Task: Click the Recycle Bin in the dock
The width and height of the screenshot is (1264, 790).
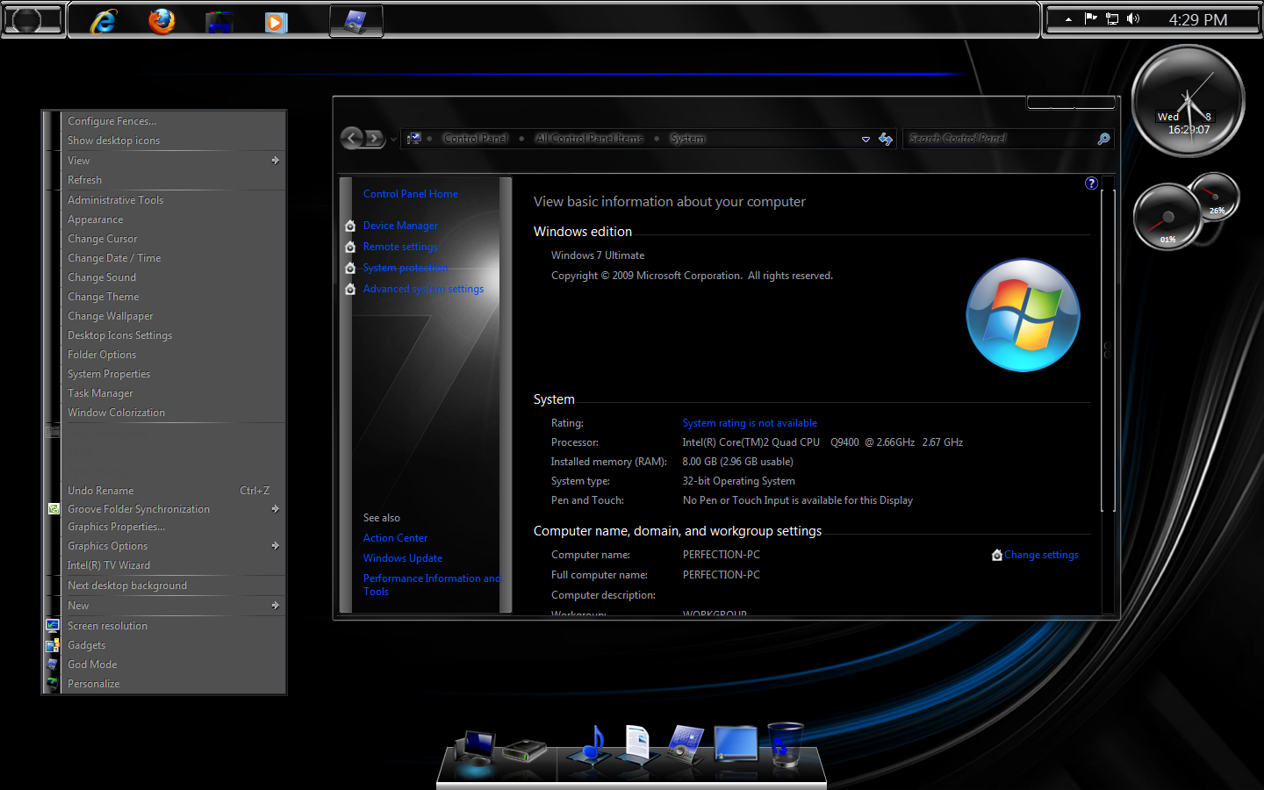Action: coord(784,744)
